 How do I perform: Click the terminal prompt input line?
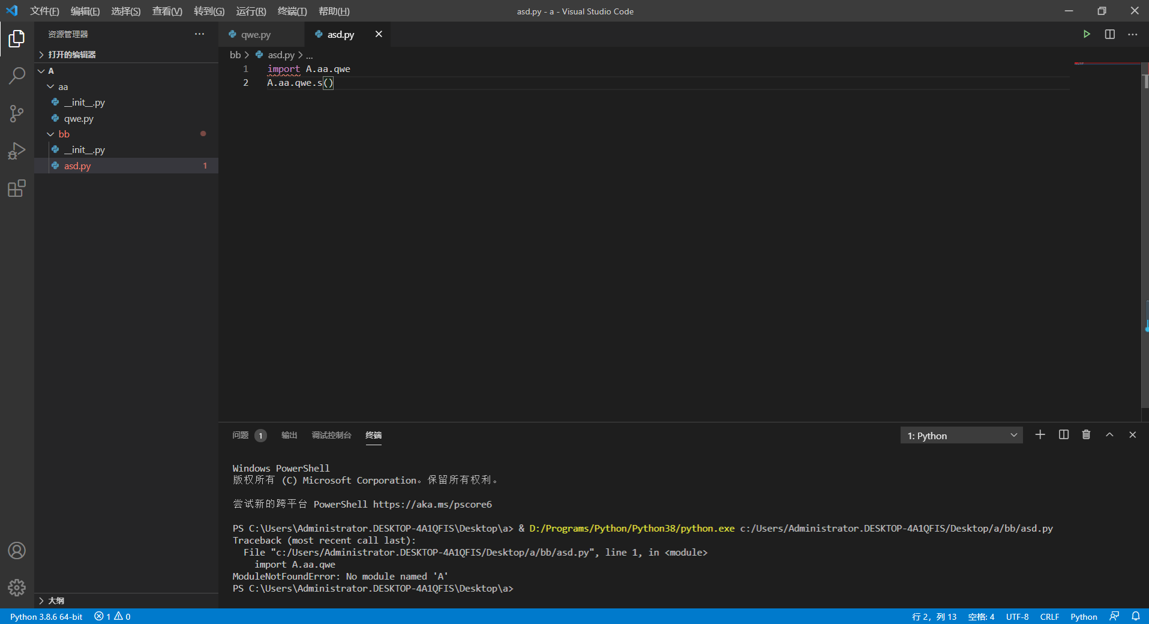[373, 589]
